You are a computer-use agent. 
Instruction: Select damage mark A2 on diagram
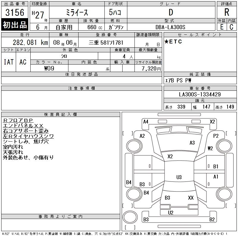coord(142,136)
